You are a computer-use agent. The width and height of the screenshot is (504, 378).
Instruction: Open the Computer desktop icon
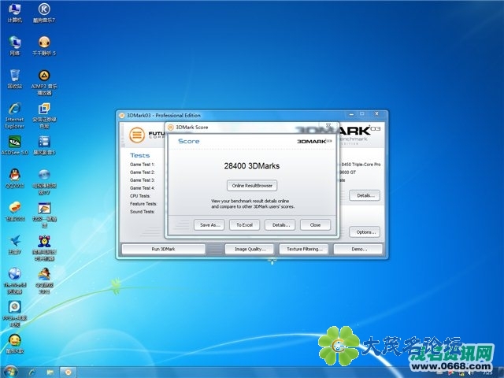[x=14, y=13]
